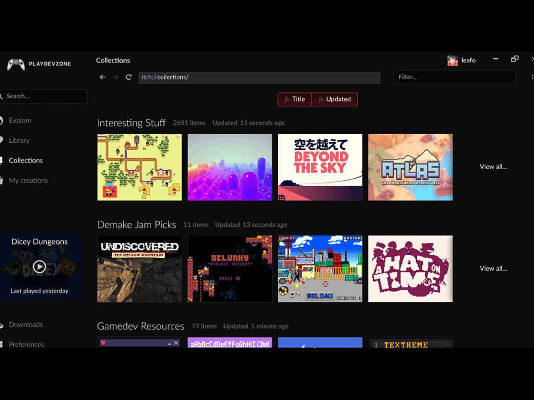534x400 pixels.
Task: Open the Delunky game thumbnail
Action: pos(230,269)
